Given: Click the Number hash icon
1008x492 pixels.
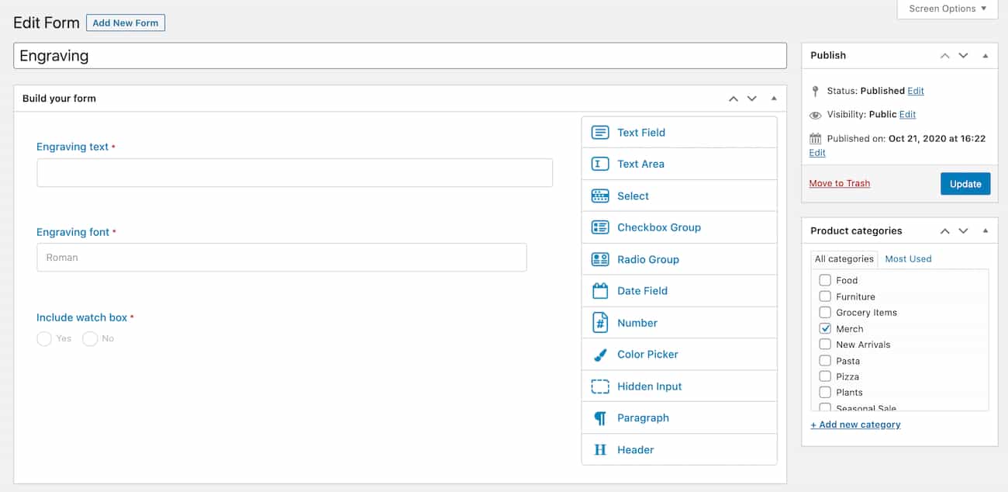Looking at the screenshot, I should (600, 323).
